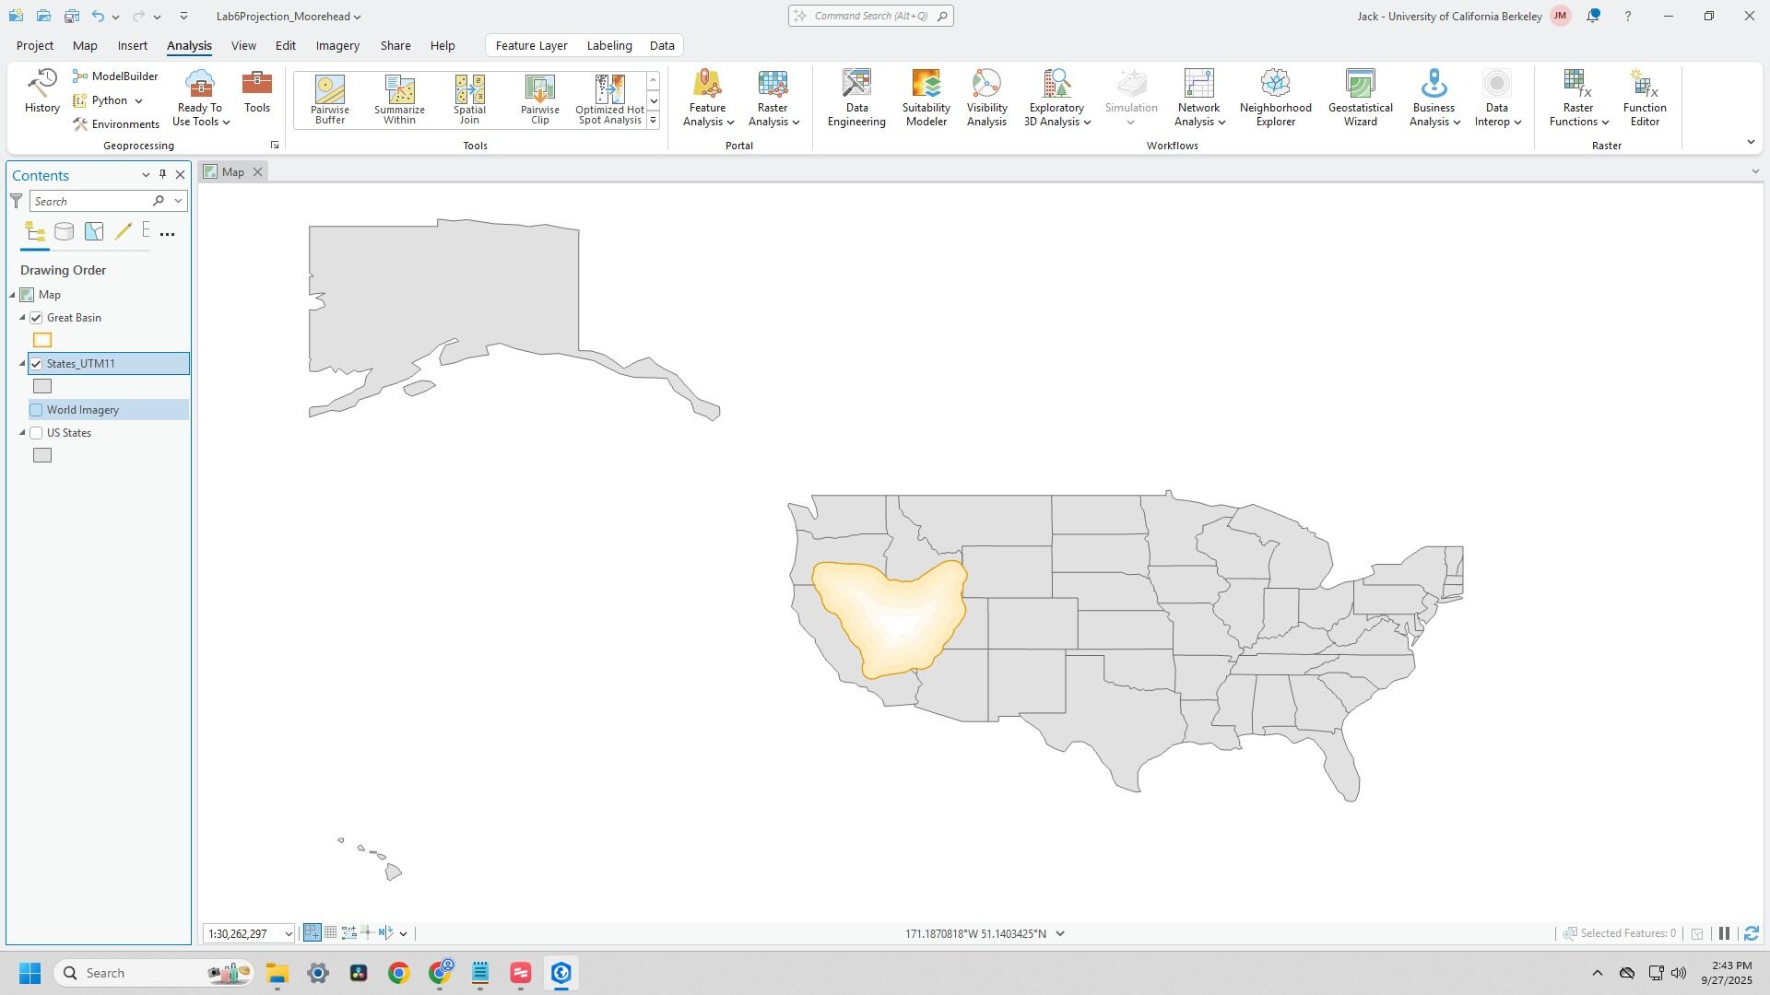Click the Great Basin yellow symbol swatch
Viewport: 1770px width, 995px height.
[42, 340]
